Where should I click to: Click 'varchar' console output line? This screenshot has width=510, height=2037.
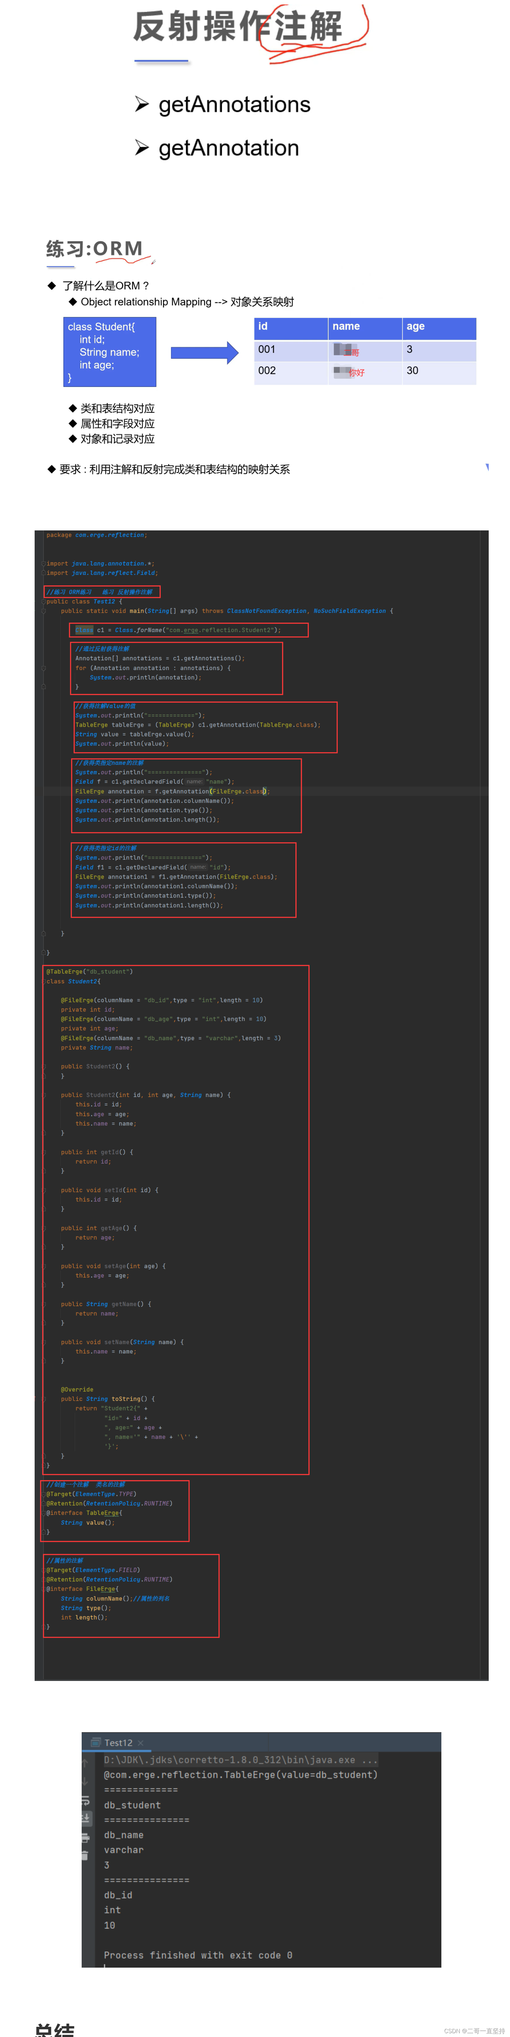coord(124,1850)
